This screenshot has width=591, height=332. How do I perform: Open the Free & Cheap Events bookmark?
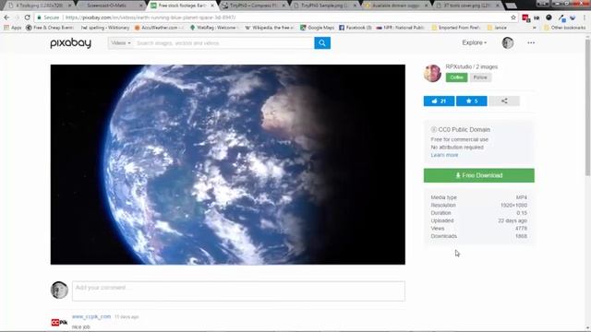[50, 28]
